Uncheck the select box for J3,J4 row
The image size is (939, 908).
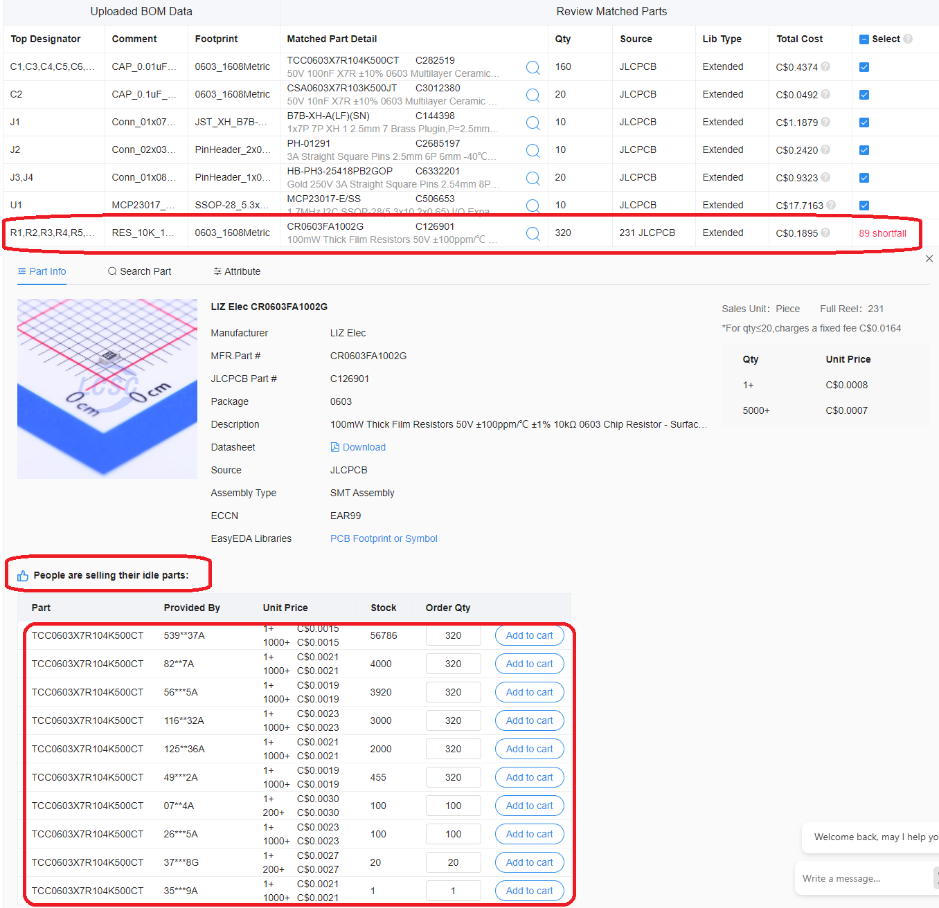point(864,178)
